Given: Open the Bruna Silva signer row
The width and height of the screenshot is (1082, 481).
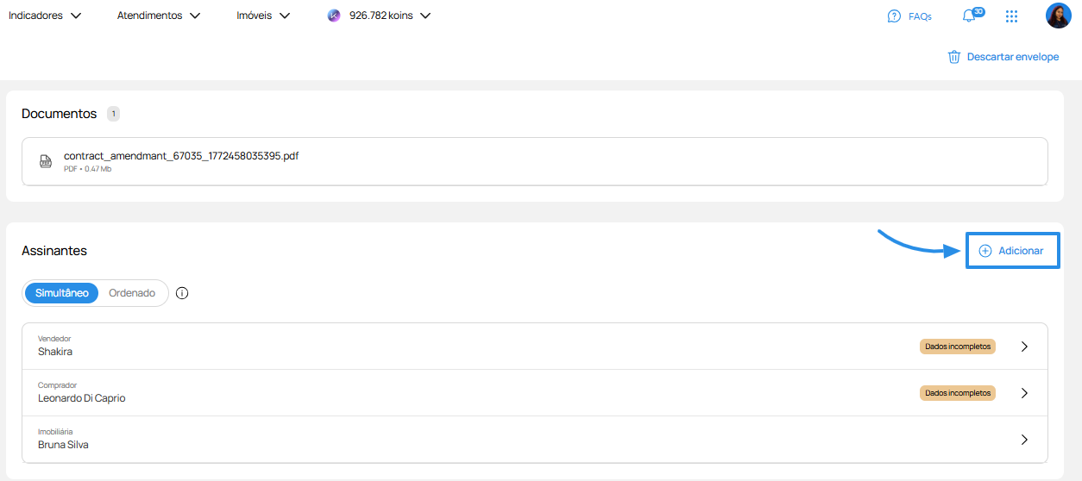Looking at the screenshot, I should click(x=535, y=440).
